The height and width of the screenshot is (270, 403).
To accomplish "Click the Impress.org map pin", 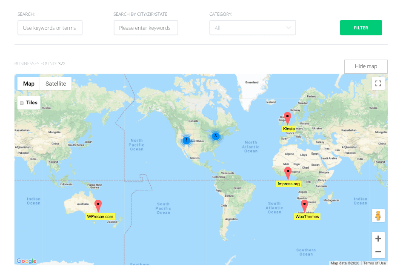I will 288,173.
